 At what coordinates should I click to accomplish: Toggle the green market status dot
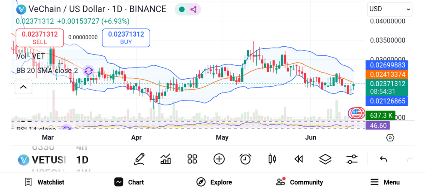point(182,10)
